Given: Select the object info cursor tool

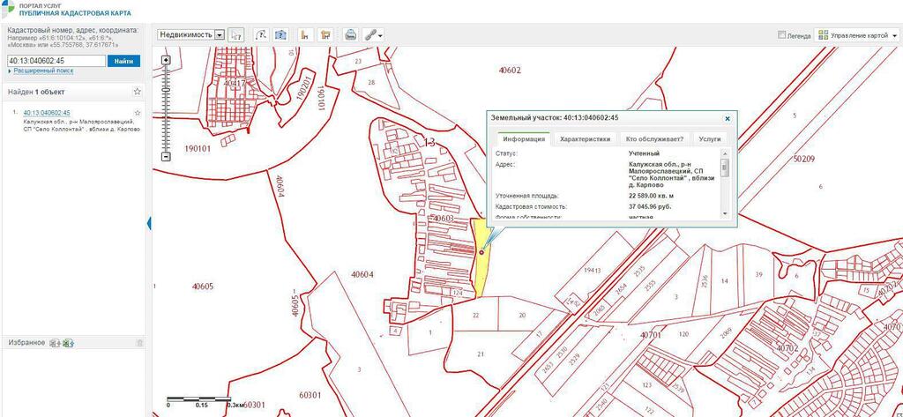Looking at the screenshot, I should (x=235, y=35).
